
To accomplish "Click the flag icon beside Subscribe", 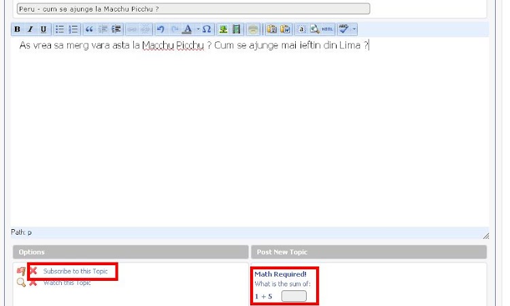I will [x=21, y=271].
